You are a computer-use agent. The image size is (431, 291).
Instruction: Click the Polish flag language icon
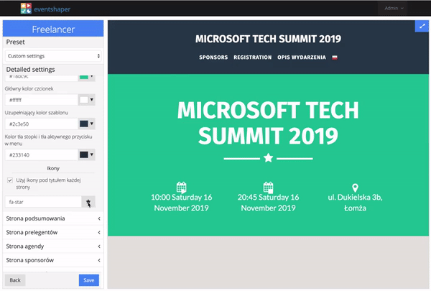[335, 57]
